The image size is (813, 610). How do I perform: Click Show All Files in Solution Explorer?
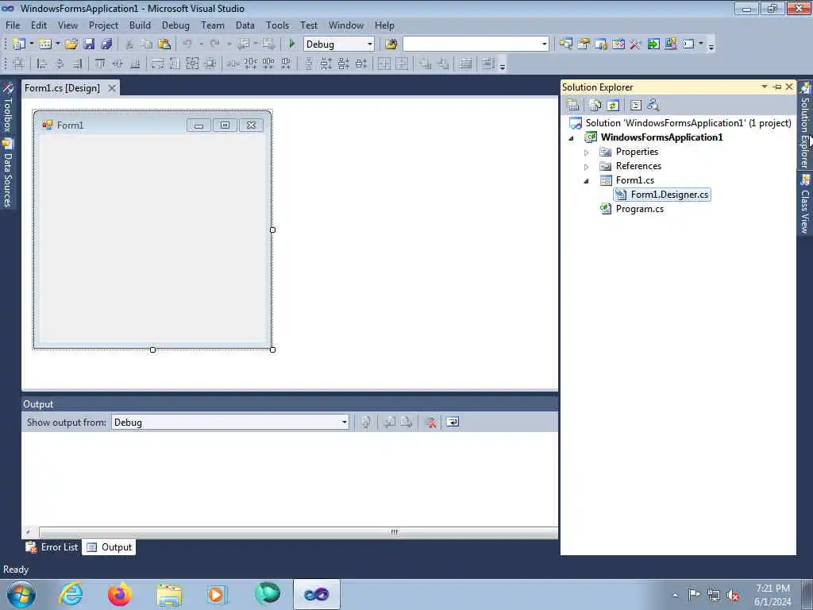(x=595, y=106)
